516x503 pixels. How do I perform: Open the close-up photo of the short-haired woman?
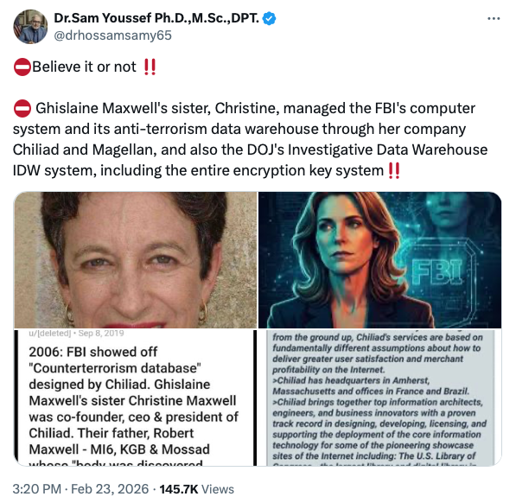coord(135,260)
